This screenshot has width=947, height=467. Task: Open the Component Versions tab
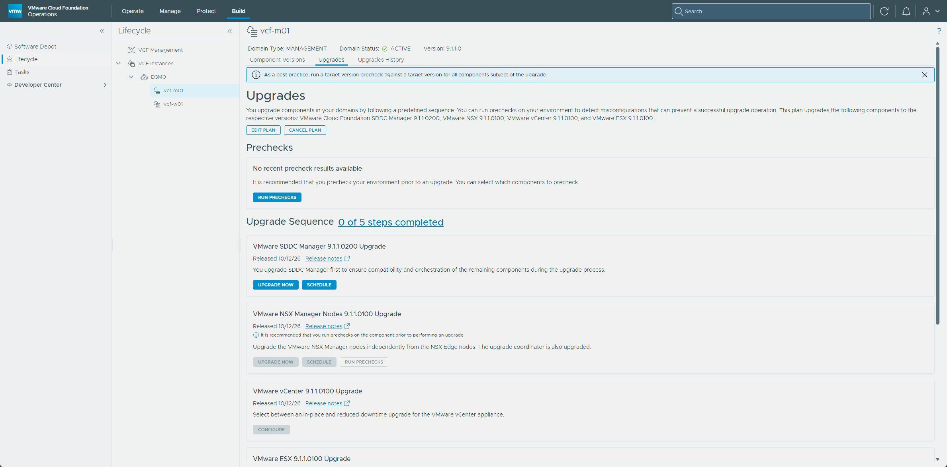pyautogui.click(x=277, y=60)
